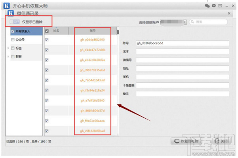Screen dimensions: 238x158
Task: Click the 已选择 (196) 项 status text
Action: coord(17,141)
